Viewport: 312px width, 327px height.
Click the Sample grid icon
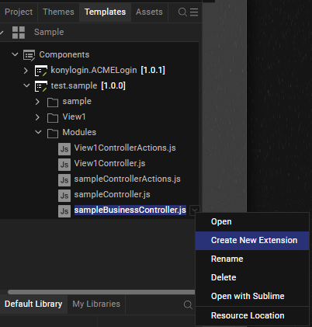(x=19, y=33)
